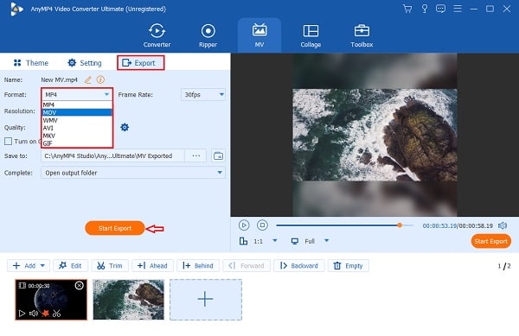Click the first clip's edit star icon
The image size is (519, 336).
coord(45,314)
